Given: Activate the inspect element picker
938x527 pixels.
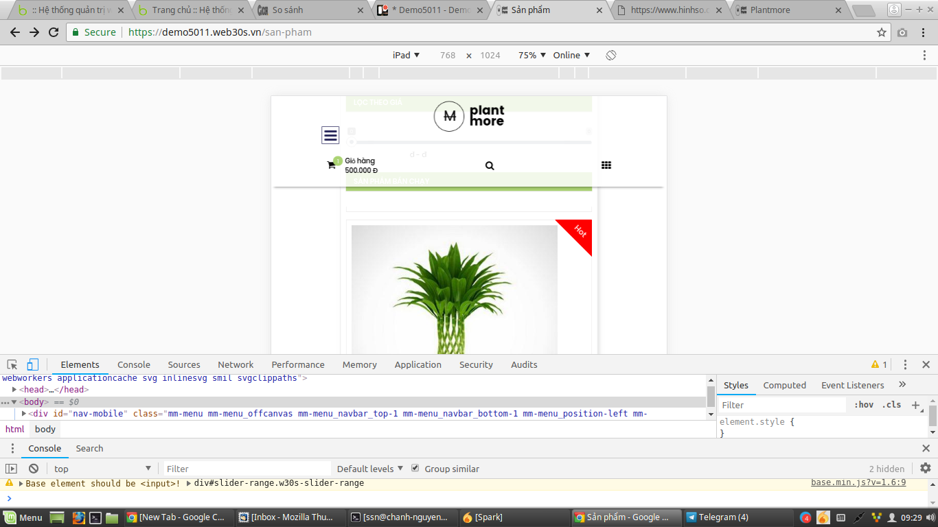Looking at the screenshot, I should tap(12, 364).
